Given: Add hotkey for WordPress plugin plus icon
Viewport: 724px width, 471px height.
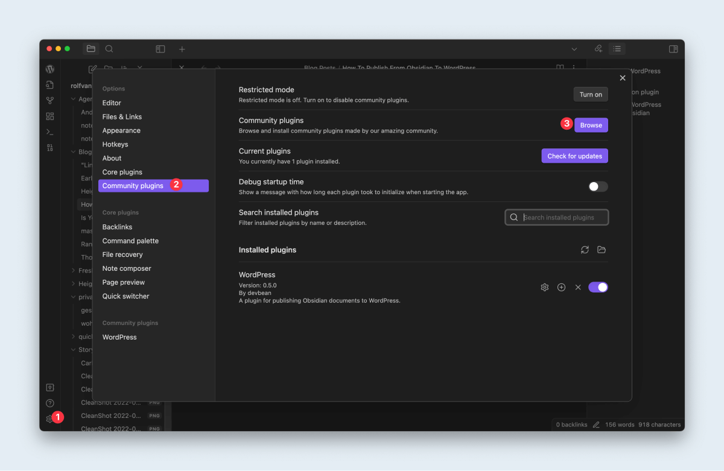Looking at the screenshot, I should point(562,287).
